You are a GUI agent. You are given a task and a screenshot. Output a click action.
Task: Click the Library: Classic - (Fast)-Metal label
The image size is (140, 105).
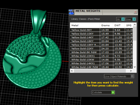tap(85, 19)
